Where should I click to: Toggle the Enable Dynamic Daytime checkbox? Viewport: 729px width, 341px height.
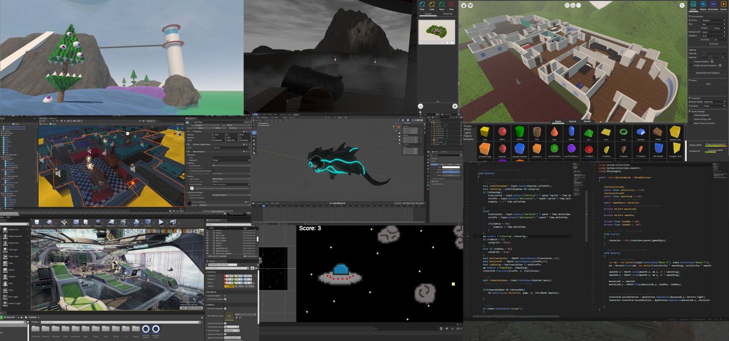[691, 66]
